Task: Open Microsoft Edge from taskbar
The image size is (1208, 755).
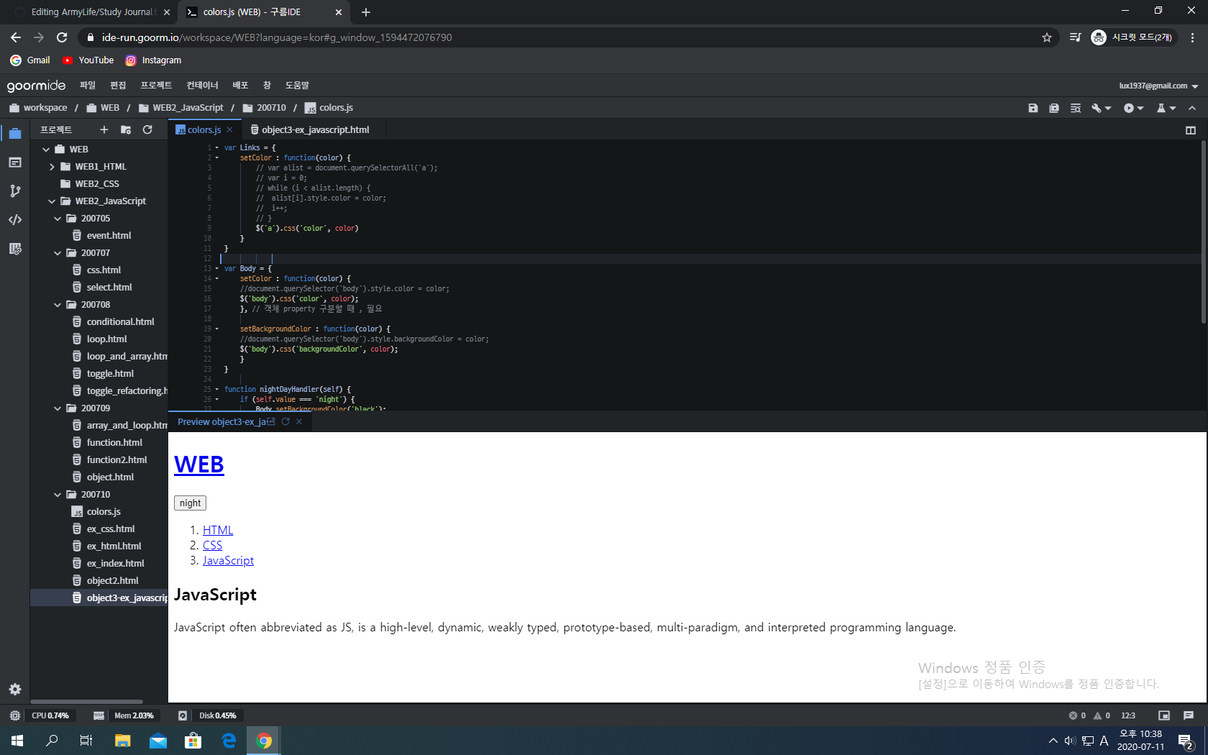Action: pos(229,741)
